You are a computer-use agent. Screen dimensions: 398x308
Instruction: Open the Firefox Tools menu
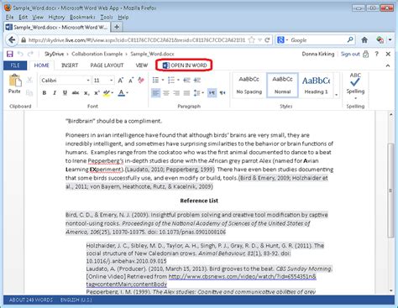tap(107, 18)
